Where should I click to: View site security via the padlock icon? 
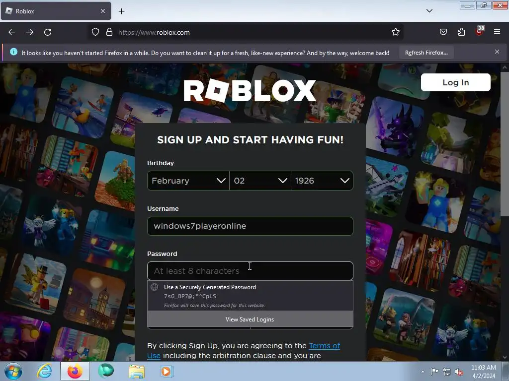pyautogui.click(x=109, y=32)
